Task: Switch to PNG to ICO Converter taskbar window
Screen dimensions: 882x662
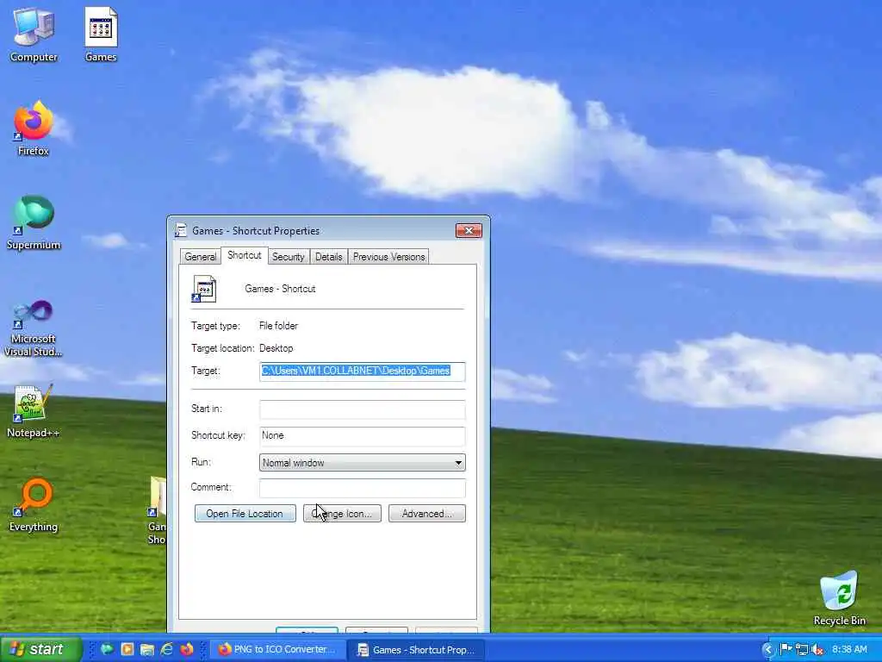Action: click(x=276, y=649)
